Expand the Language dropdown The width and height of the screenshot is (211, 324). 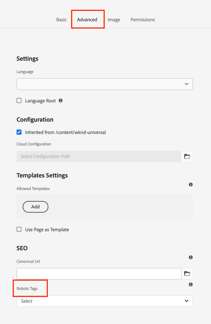[x=104, y=84]
